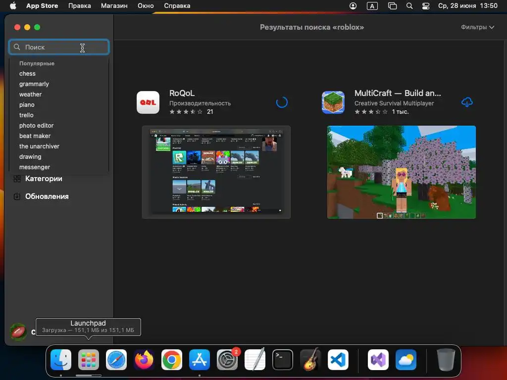Click the RoQoL star rating
507x380 pixels.
(186, 112)
